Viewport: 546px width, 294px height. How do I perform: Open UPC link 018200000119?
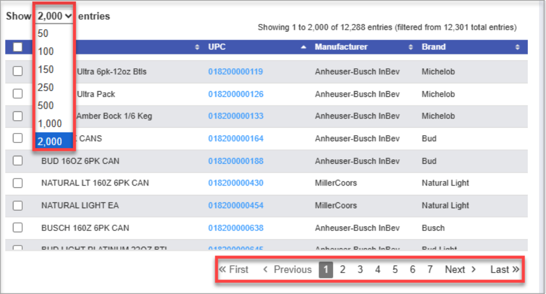(236, 71)
